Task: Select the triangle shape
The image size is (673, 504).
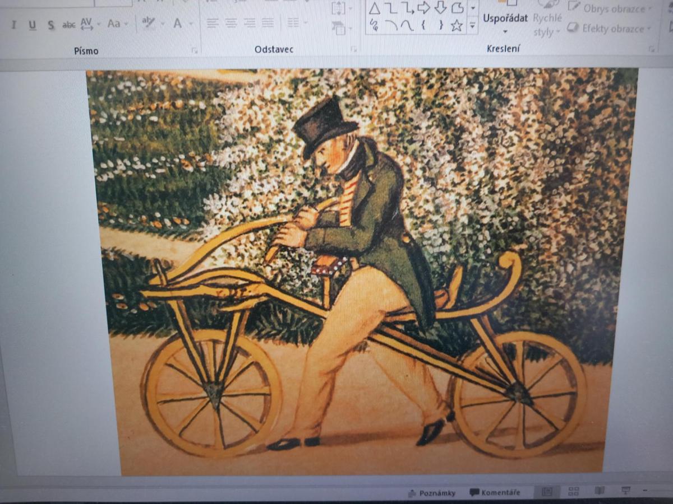Action: coord(374,8)
